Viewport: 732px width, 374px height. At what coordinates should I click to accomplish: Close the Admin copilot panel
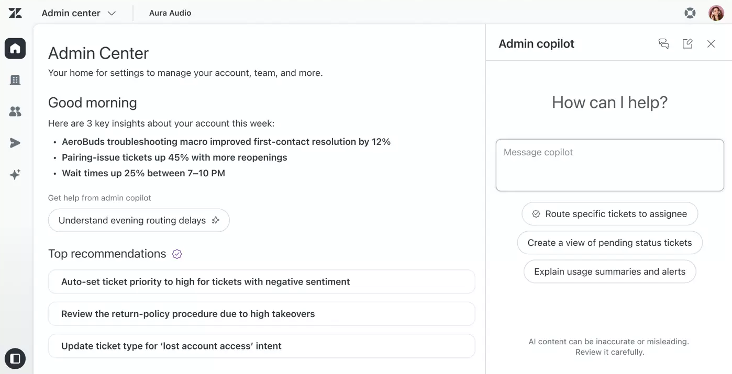coord(711,43)
